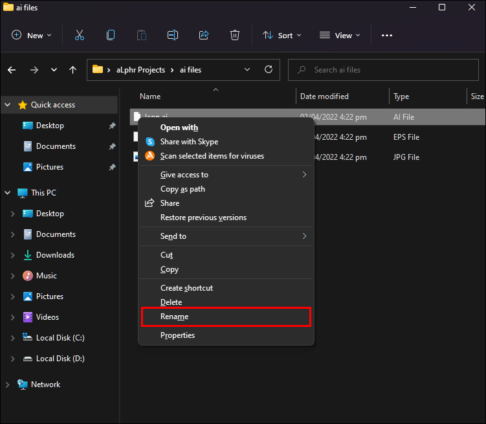Collapse the This PC tree node
This screenshot has height=424, width=486.
[x=8, y=193]
